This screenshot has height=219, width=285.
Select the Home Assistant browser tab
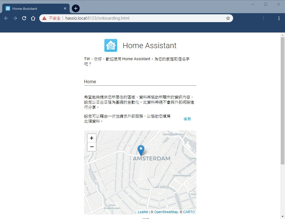[36, 8]
